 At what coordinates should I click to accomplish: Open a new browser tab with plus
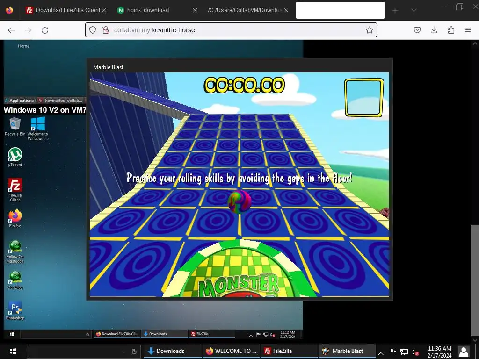[x=395, y=11]
